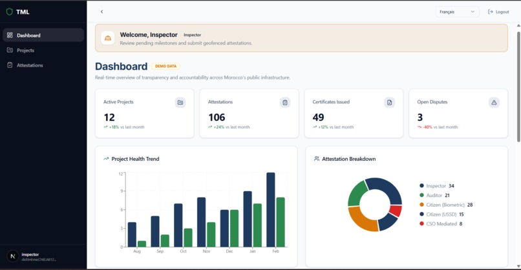
Task: Click the CSO Mediated legend entry
Action: click(x=441, y=223)
